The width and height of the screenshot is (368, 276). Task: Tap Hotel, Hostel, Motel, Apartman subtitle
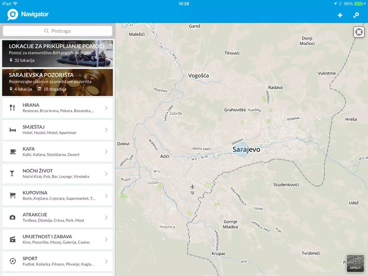tap(50, 133)
